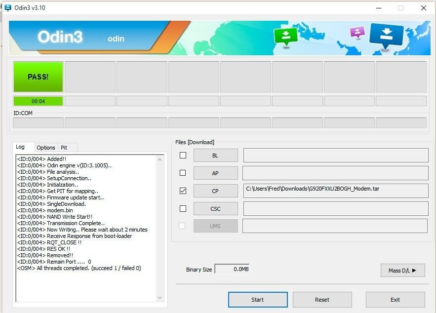Click the Exit button
This screenshot has width=436, height=313.
[395, 300]
